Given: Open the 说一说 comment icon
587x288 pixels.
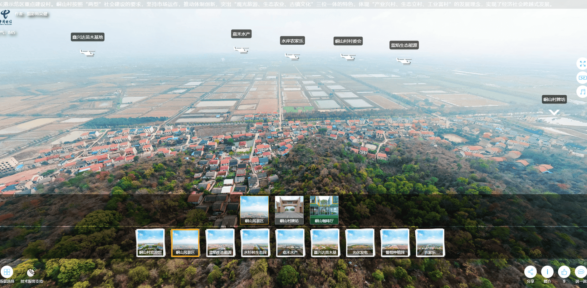Looking at the screenshot, I should pos(580,272).
